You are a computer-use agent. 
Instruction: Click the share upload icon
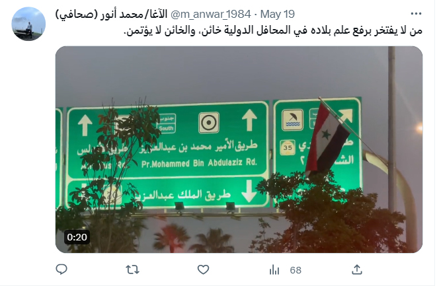click(357, 269)
